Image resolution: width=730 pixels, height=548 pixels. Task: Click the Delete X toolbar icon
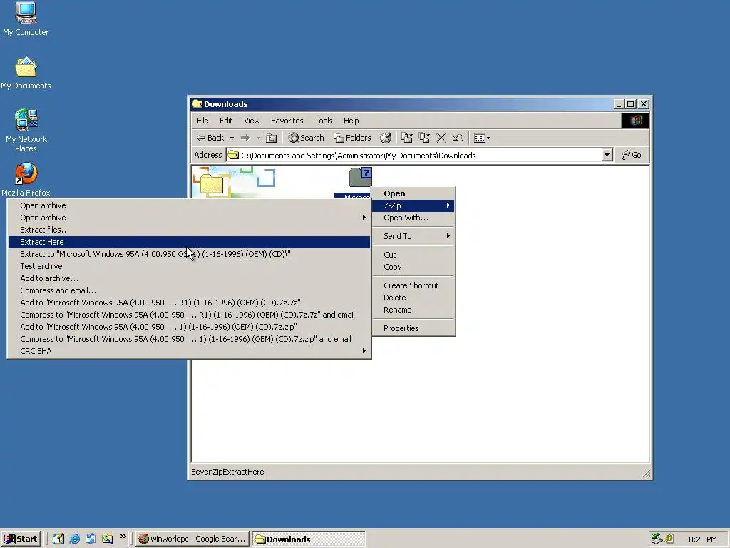(441, 138)
